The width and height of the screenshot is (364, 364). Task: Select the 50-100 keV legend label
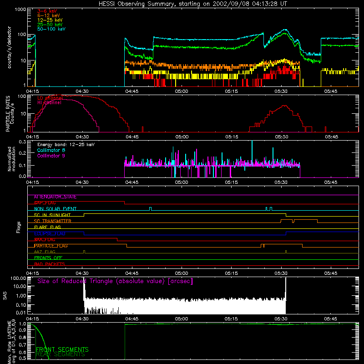51,29
